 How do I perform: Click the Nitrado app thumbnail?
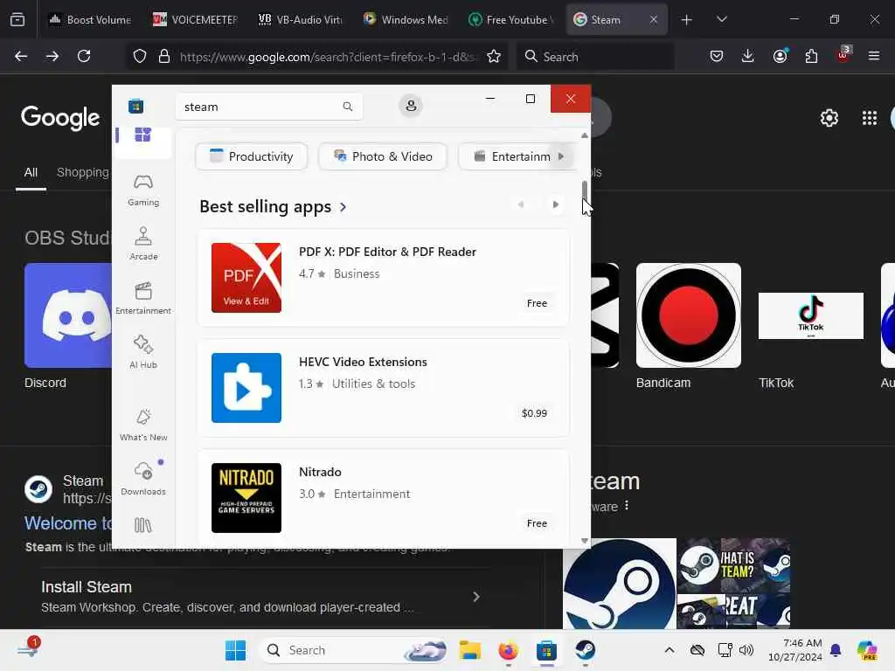coord(246,498)
